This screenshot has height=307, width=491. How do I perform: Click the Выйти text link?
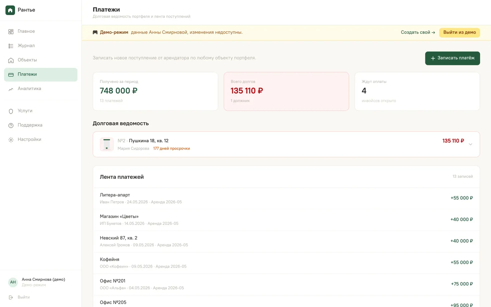(24, 297)
